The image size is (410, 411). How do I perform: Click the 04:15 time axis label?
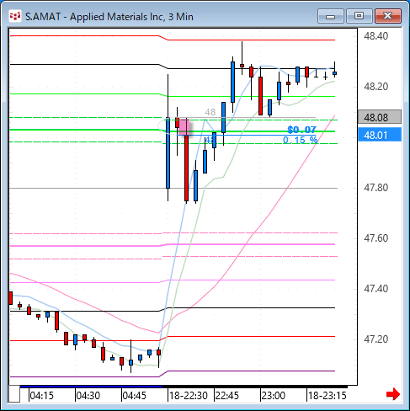click(41, 396)
